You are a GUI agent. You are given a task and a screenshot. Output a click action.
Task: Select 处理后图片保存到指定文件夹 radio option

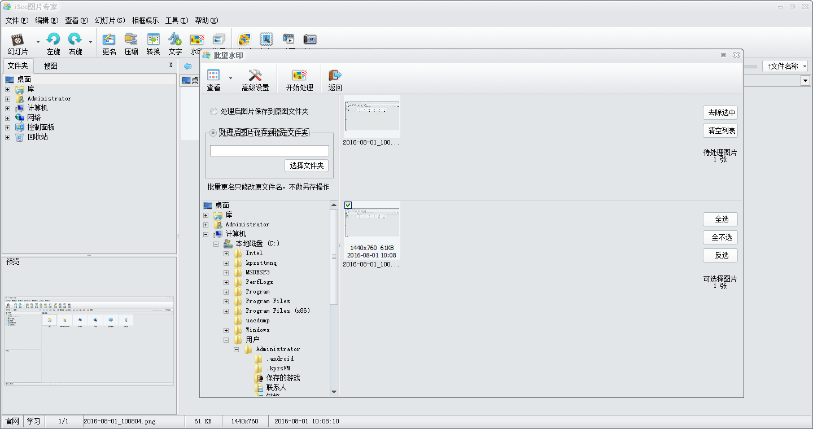click(213, 133)
